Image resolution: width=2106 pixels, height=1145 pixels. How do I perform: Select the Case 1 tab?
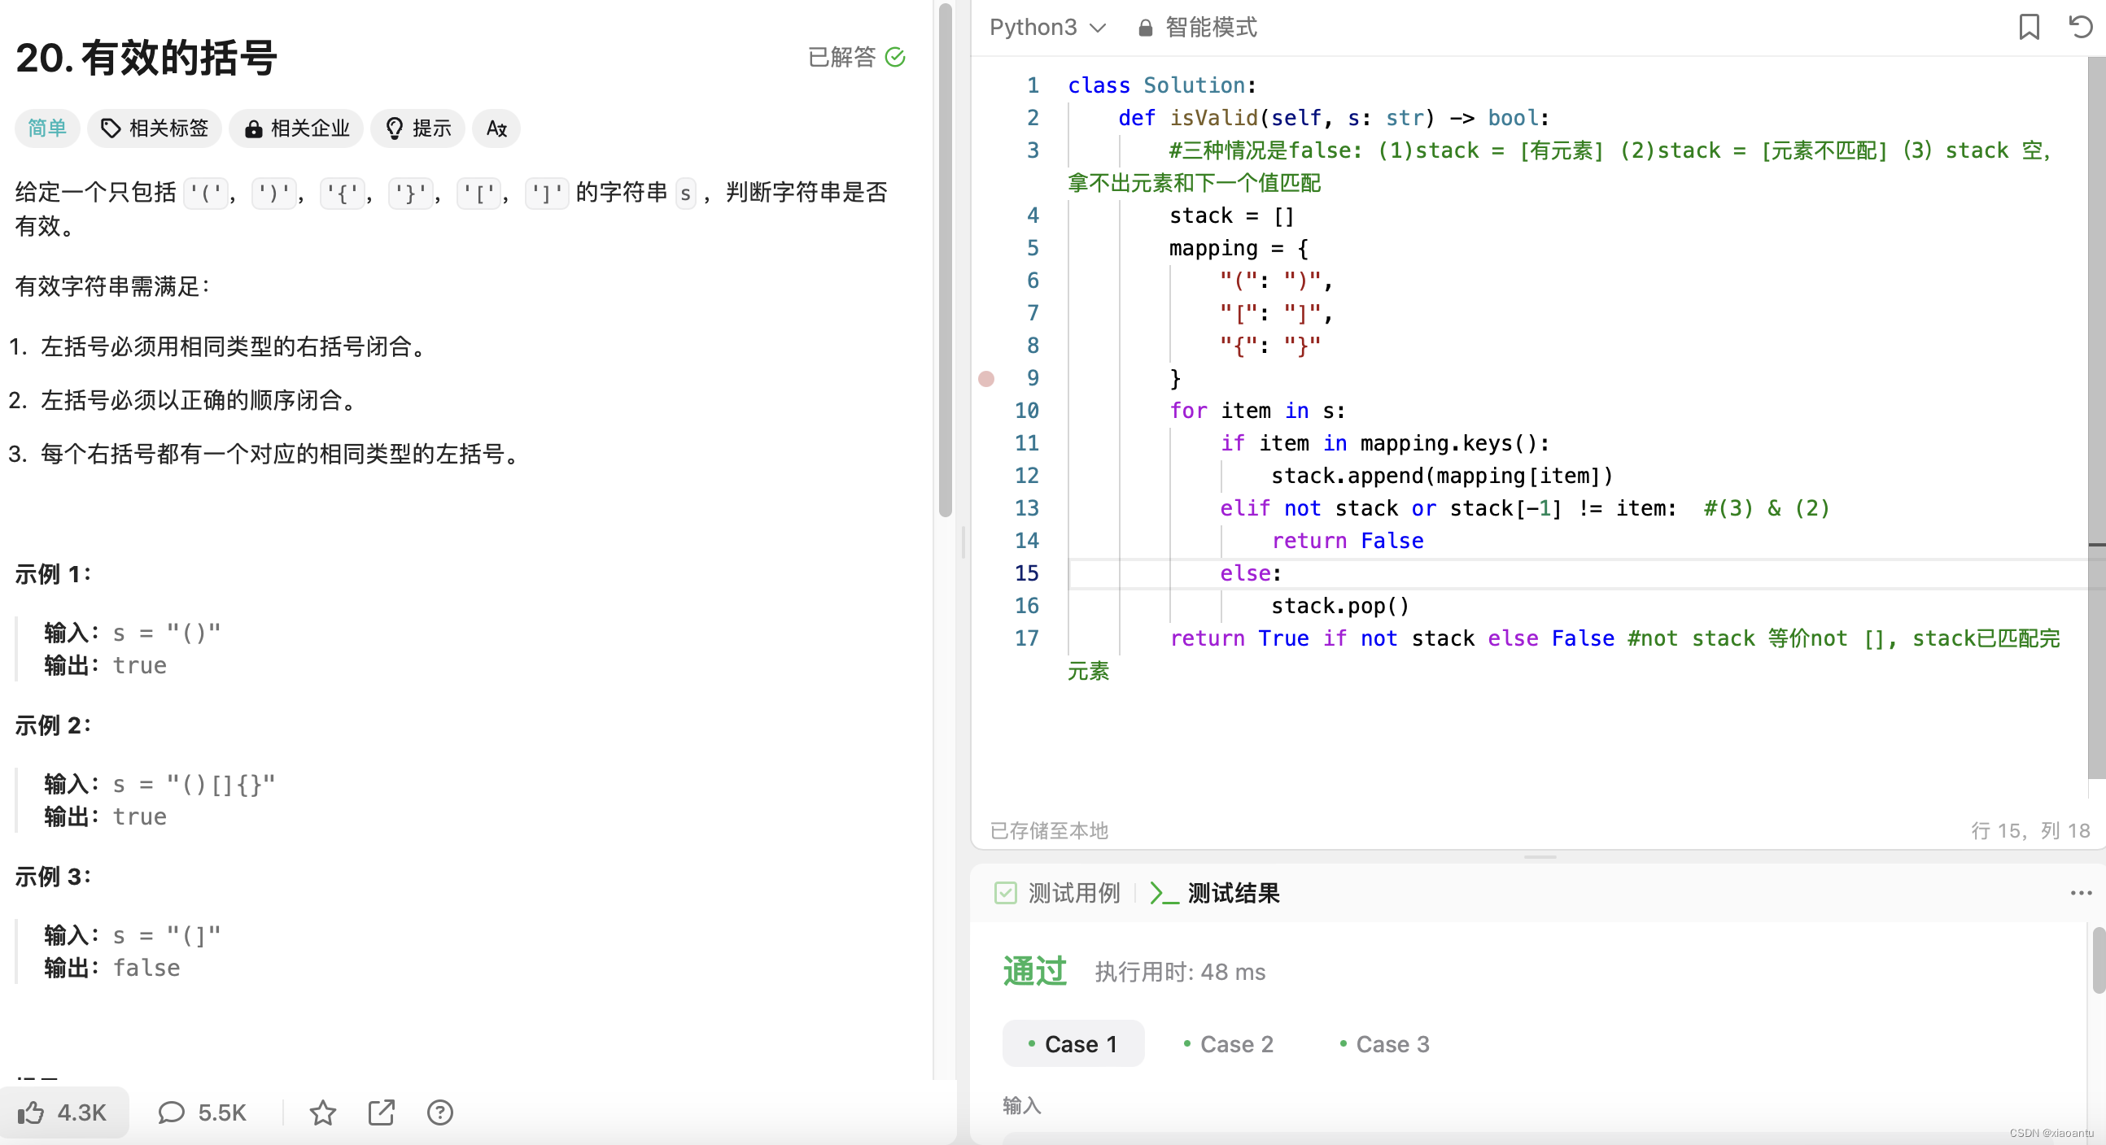[1073, 1043]
